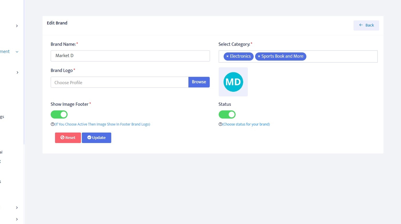Toggle the Show Image Footer switch
The image size is (401, 224).
pos(59,114)
